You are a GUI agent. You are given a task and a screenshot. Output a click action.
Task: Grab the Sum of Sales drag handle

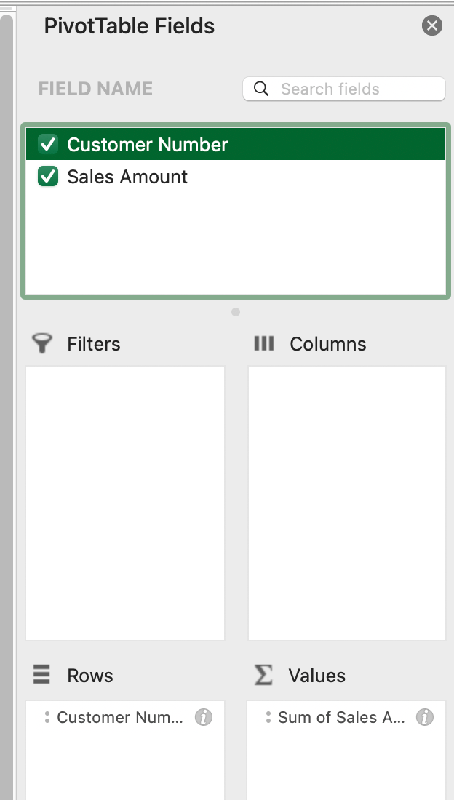[268, 718]
